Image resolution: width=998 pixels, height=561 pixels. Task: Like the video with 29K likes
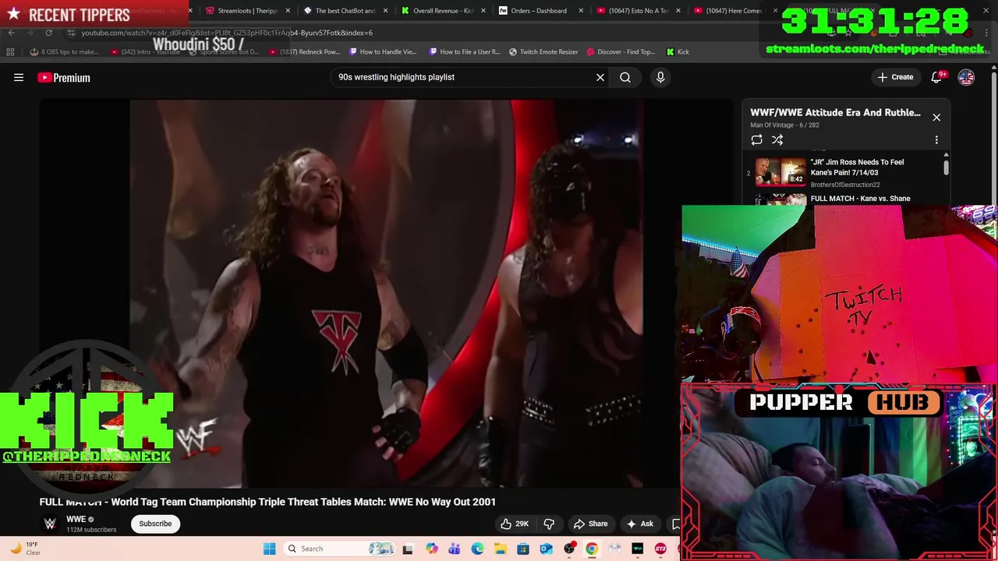[515, 524]
